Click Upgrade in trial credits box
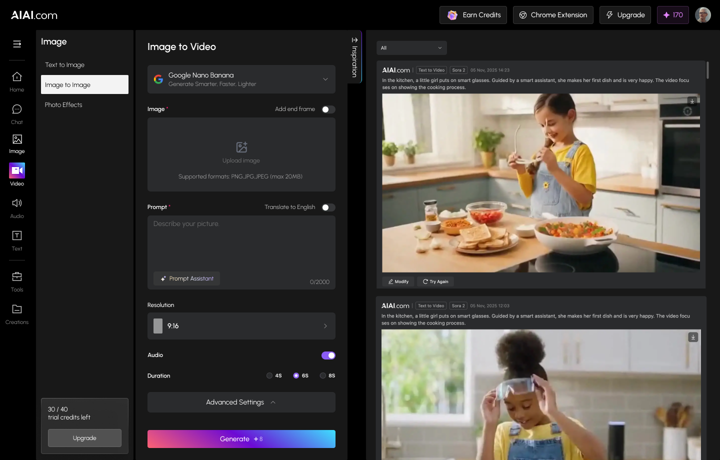This screenshot has width=720, height=460. click(84, 438)
